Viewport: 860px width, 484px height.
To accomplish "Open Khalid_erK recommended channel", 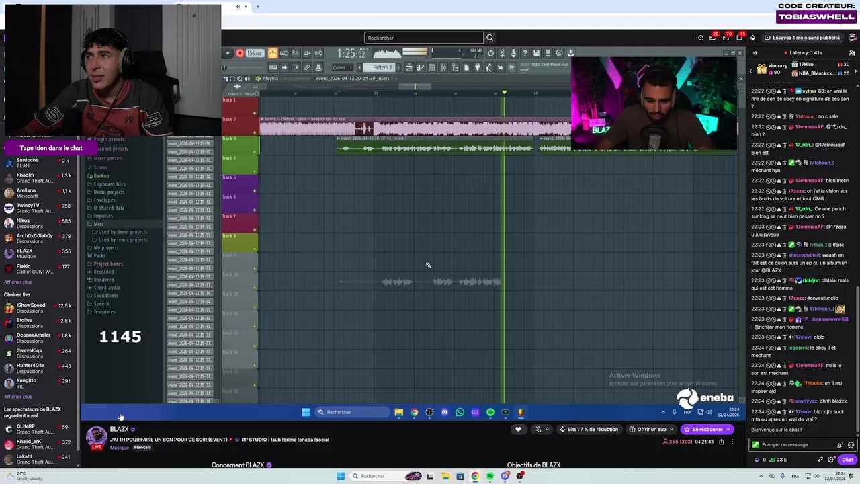I will (40, 444).
